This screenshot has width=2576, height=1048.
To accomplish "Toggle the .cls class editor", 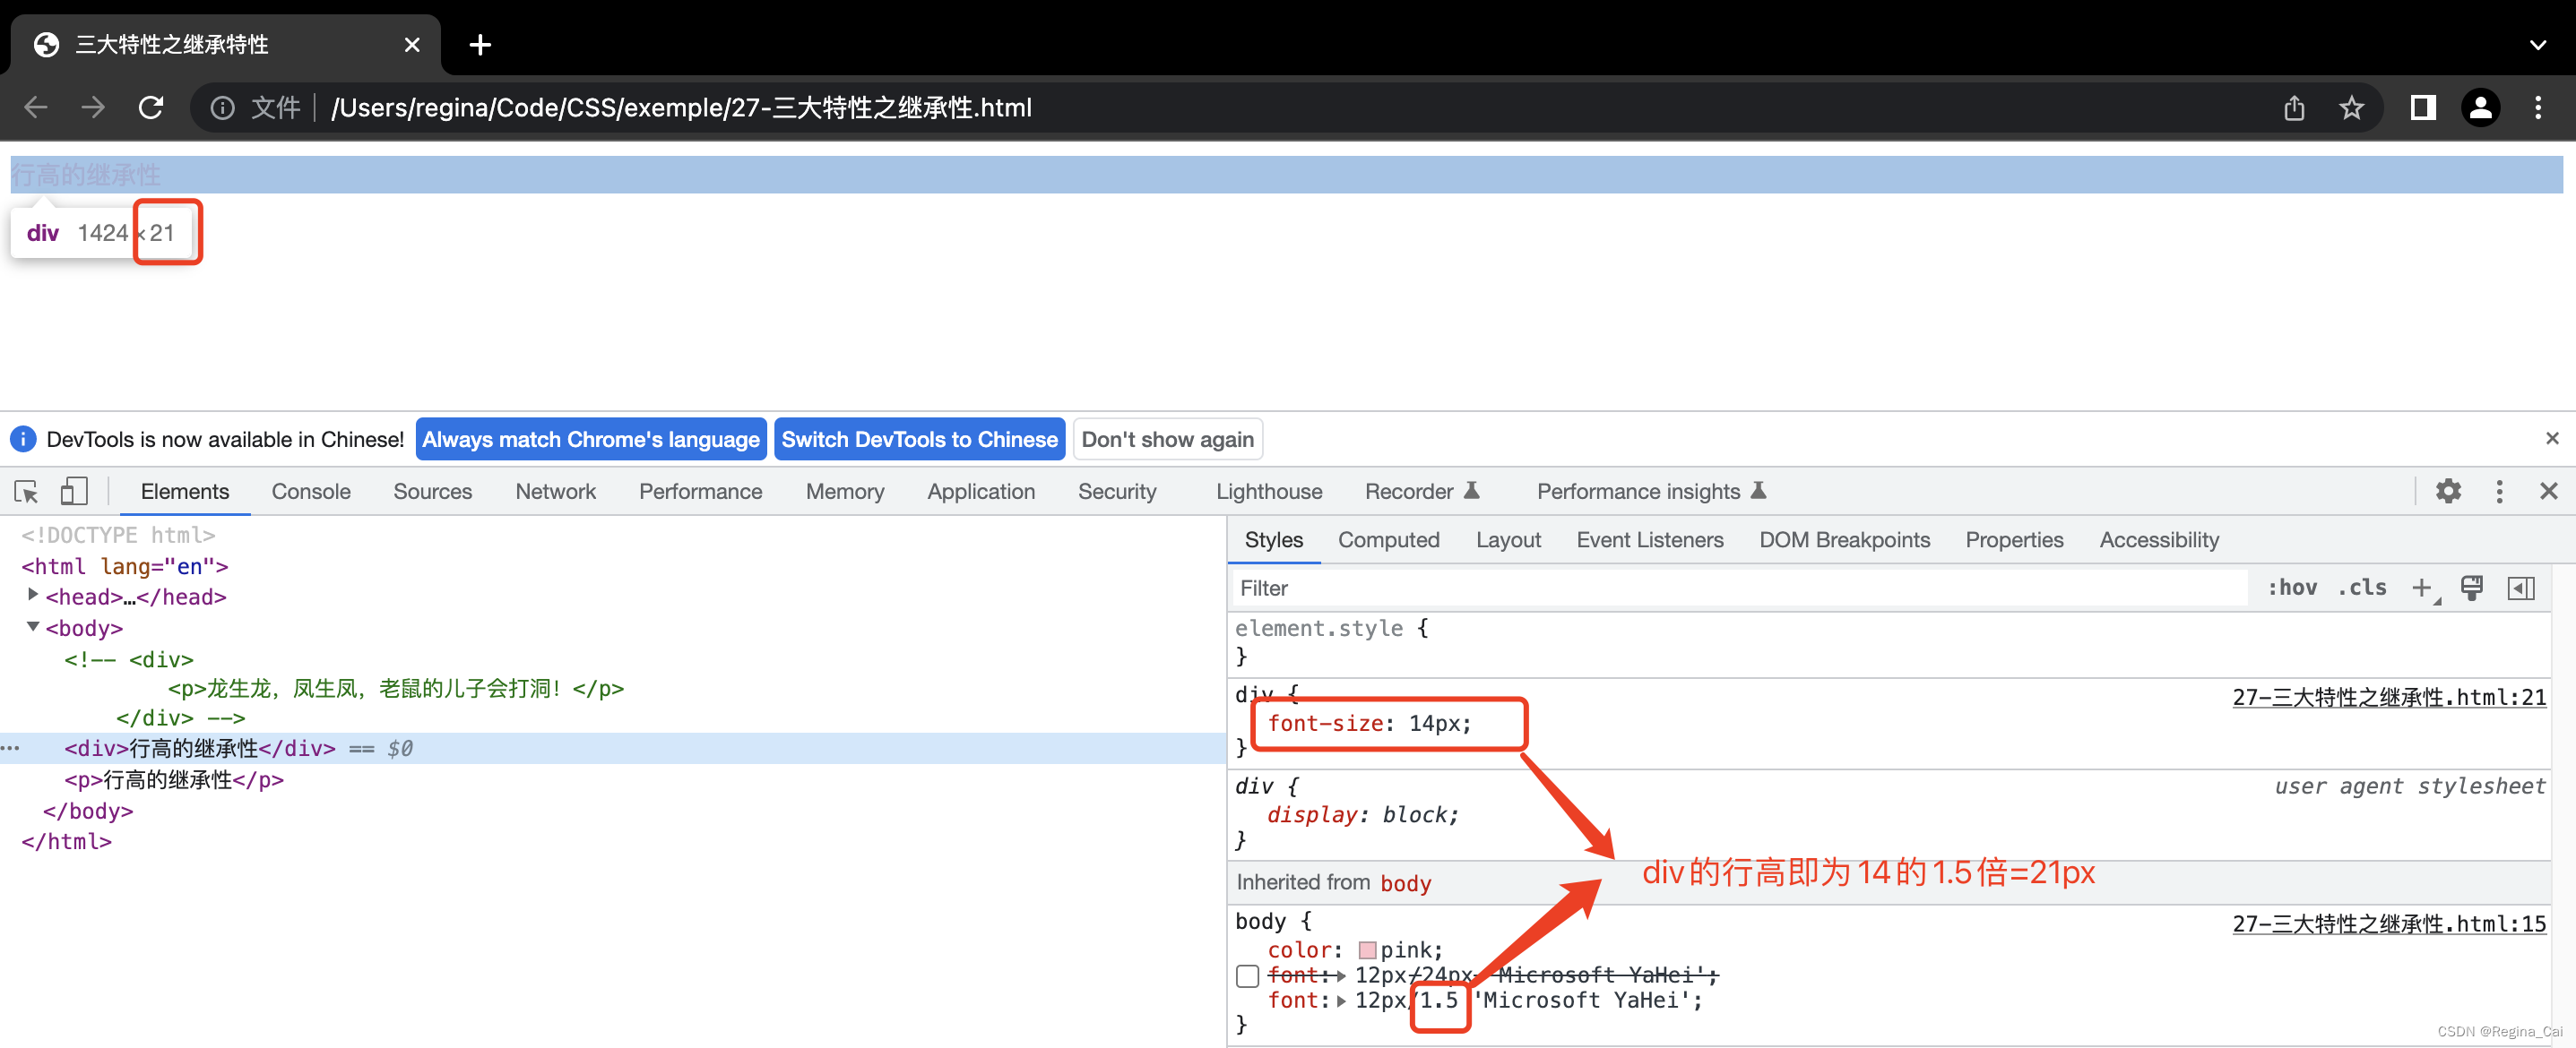I will pyautogui.click(x=2362, y=588).
